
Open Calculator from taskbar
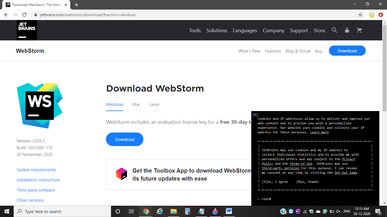coord(187,211)
